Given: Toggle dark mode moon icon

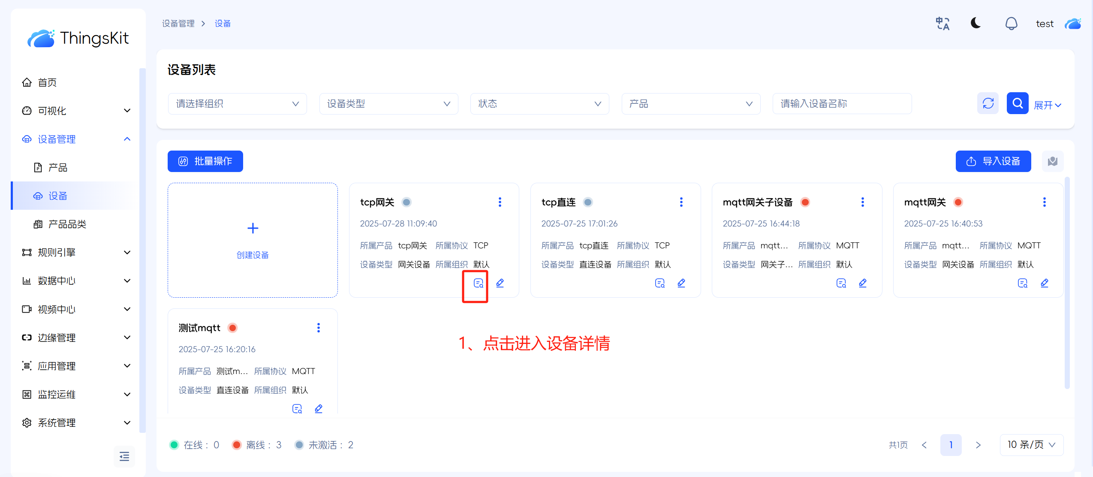Looking at the screenshot, I should click(976, 23).
